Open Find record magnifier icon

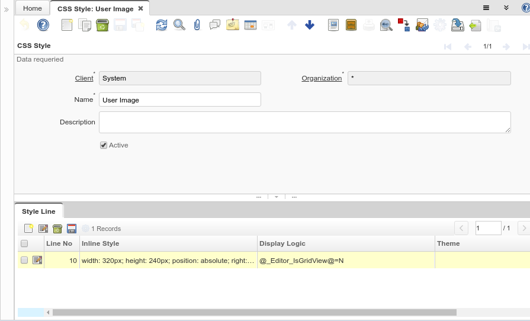click(179, 25)
